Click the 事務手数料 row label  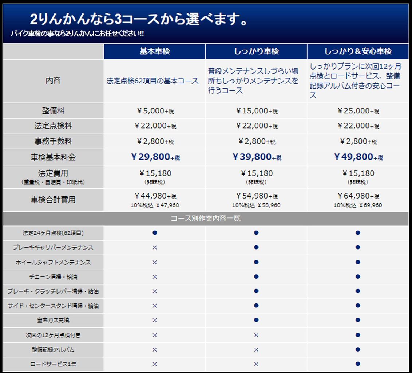(x=53, y=141)
